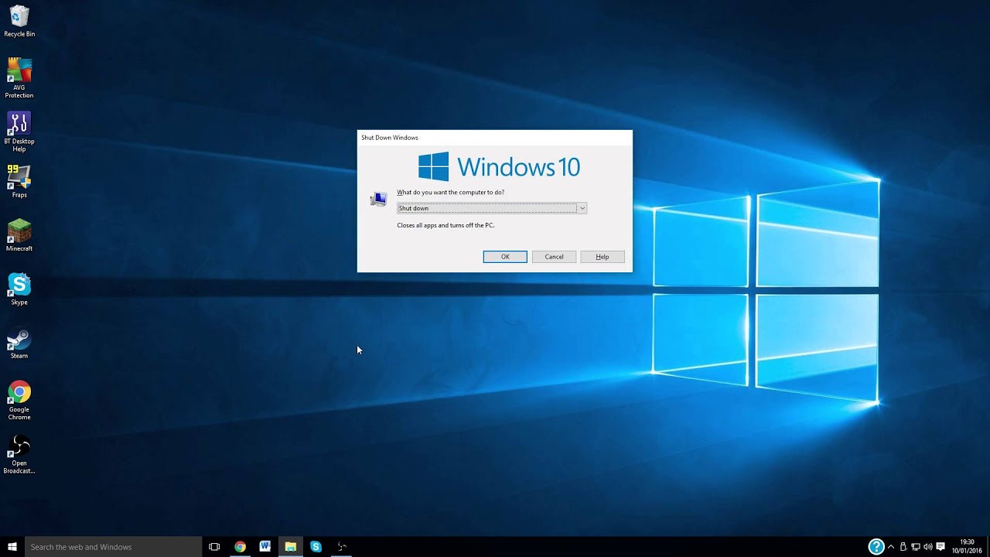Screen dimensions: 990x557
Task: Open the Action Center notifications icon
Action: [x=940, y=547]
